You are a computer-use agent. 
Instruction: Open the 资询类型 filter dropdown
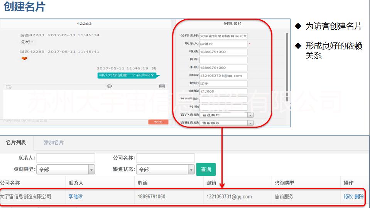coord(91,169)
